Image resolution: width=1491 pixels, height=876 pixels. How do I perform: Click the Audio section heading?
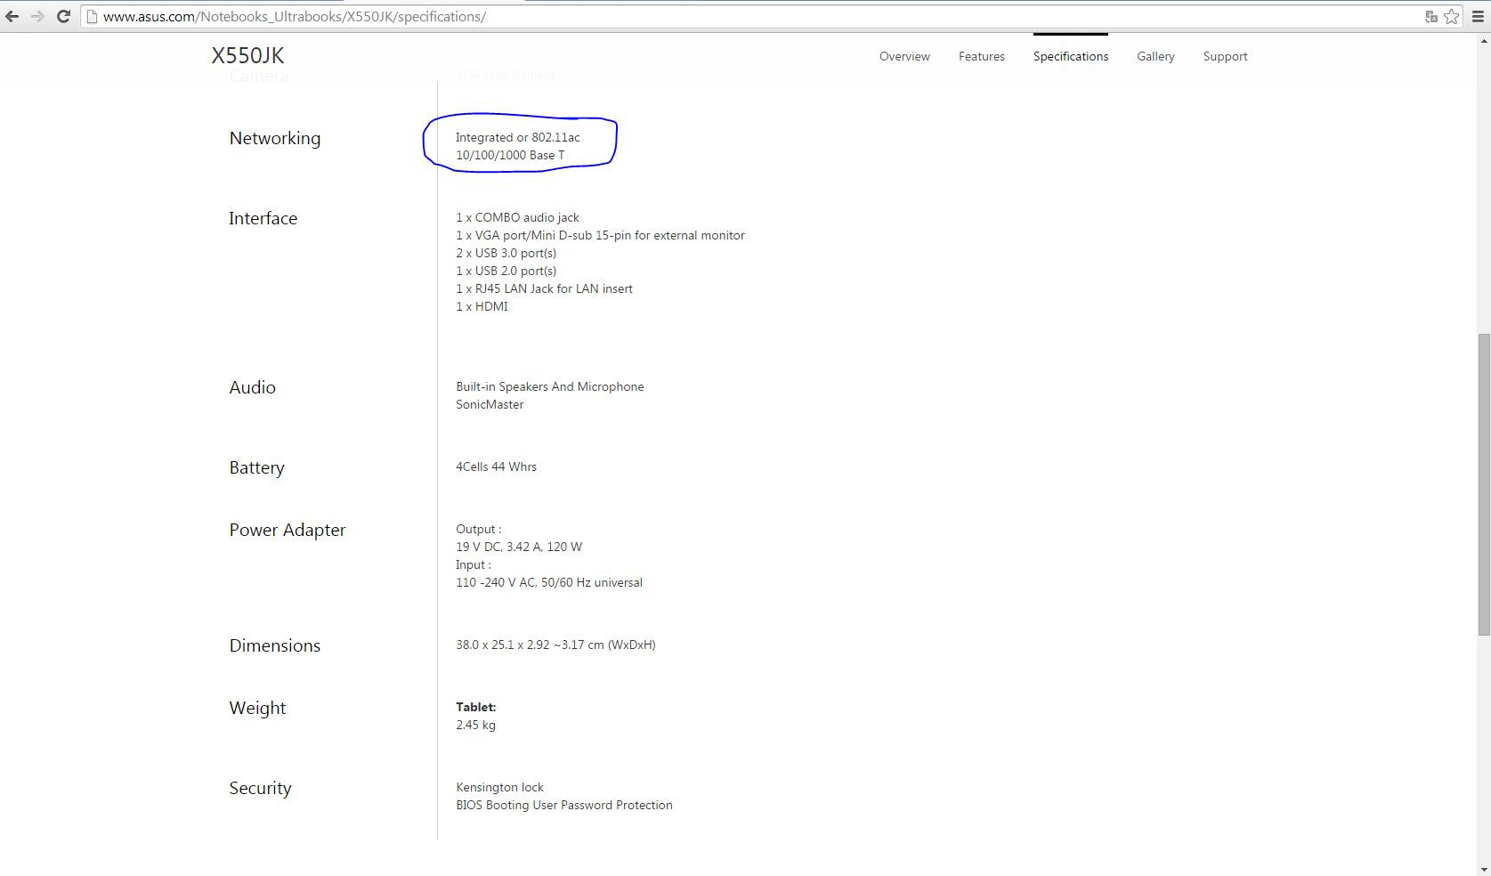coord(253,387)
